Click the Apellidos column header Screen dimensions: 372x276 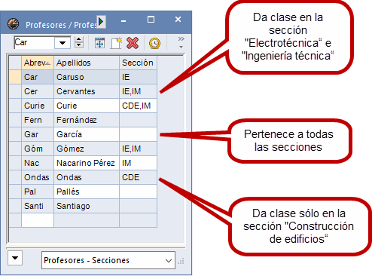point(87,63)
